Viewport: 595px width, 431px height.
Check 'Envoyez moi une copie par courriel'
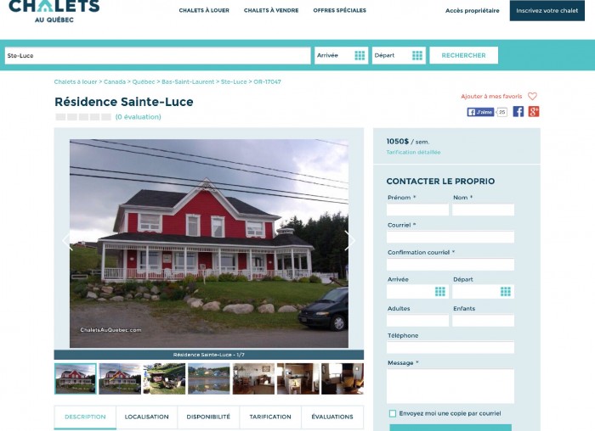(x=393, y=413)
